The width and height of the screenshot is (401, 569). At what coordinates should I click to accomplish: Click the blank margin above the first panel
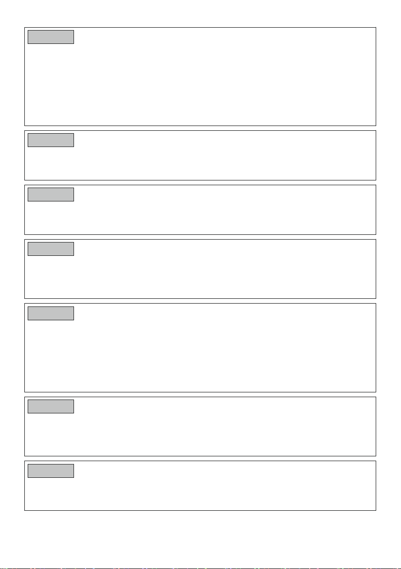(x=200, y=13)
